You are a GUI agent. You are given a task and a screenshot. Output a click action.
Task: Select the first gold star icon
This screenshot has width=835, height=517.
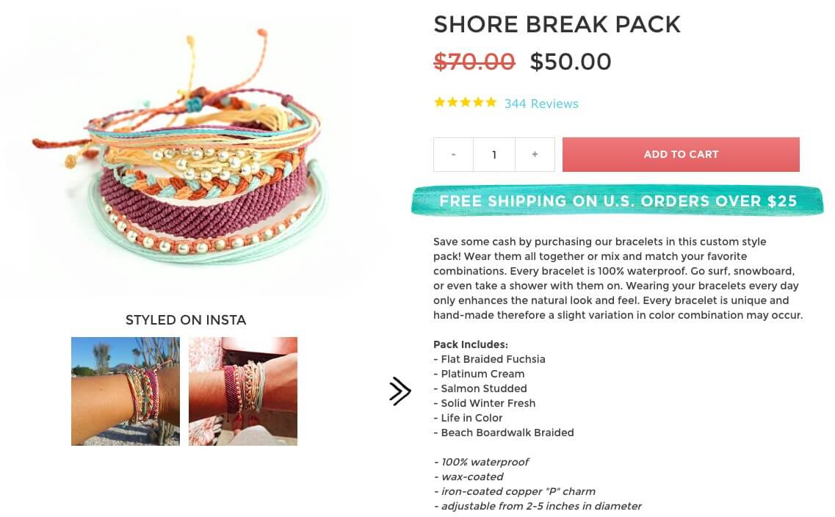coord(439,102)
